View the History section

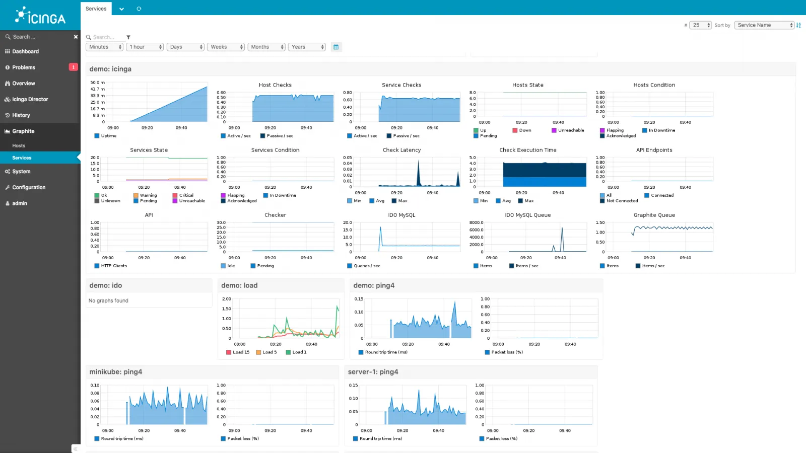click(20, 115)
